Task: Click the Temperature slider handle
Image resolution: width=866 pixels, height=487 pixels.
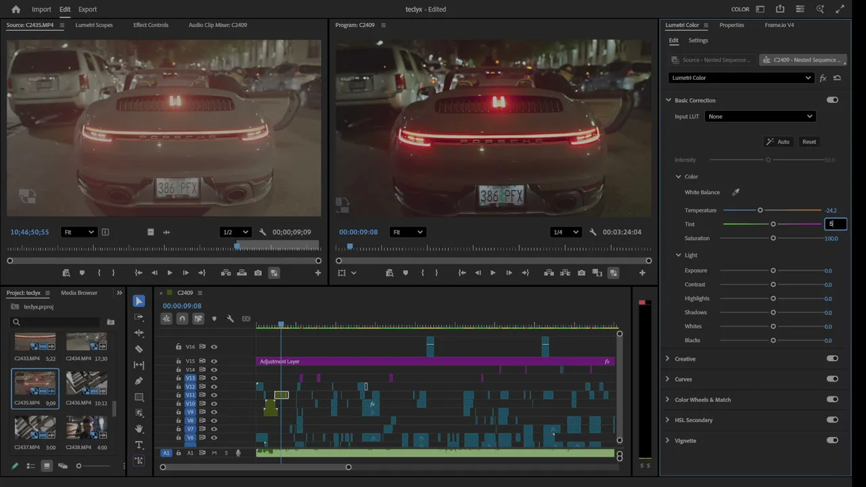Action: pyautogui.click(x=760, y=210)
